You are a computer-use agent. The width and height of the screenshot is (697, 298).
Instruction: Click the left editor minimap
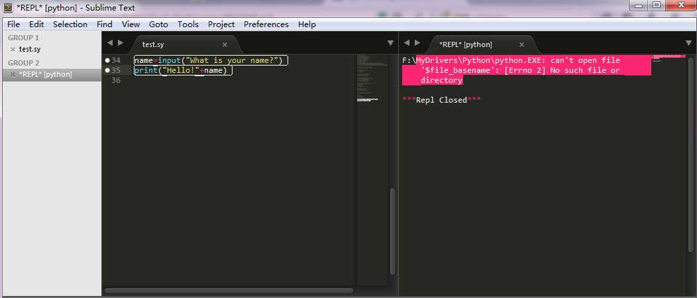(372, 170)
